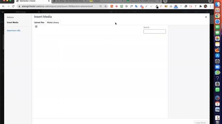Viewport: 222px width, 124px height.
Task: Switch to the Classwork browser tab
Action: tap(143, 1)
